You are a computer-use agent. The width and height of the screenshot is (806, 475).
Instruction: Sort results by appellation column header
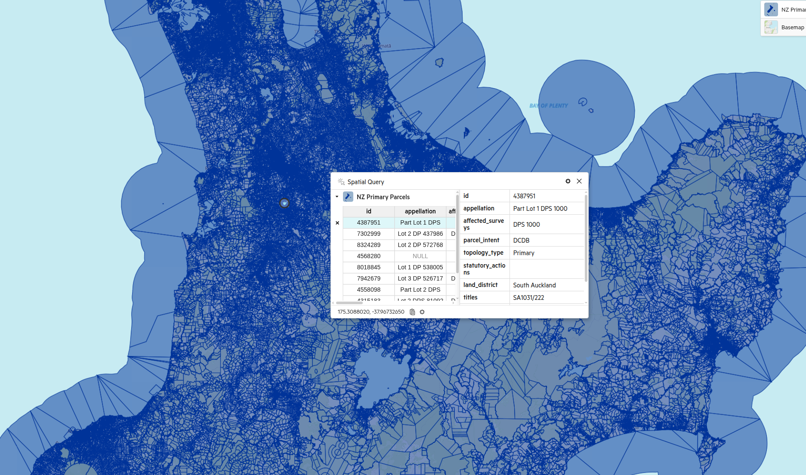420,211
